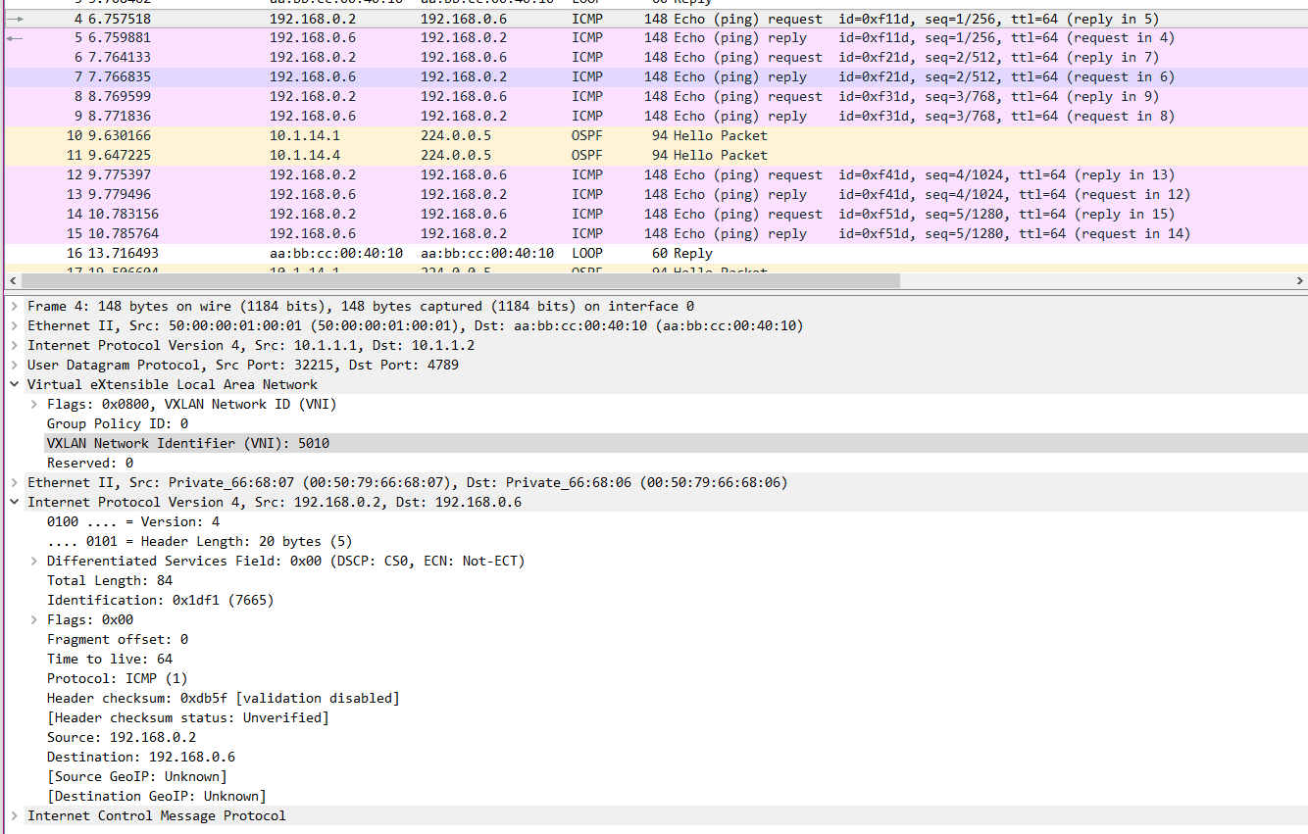The image size is (1308, 834).
Task: Expand outer Ethernet II Src 50:00:00:01:00:01 row
Action: 14,325
